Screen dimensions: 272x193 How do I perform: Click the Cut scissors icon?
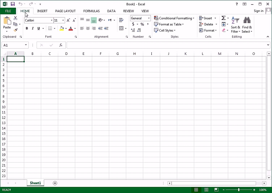(15, 18)
